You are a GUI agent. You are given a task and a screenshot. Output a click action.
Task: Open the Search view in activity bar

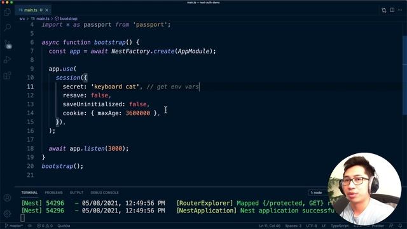(x=7, y=27)
